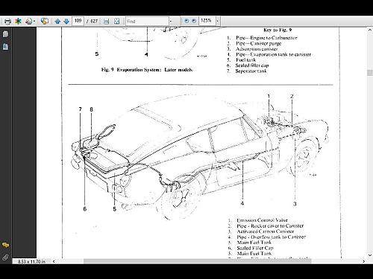Viewport: 373px width, 279px height.
Task: Select the scrolling page width icon
Action: [x=106, y=22]
